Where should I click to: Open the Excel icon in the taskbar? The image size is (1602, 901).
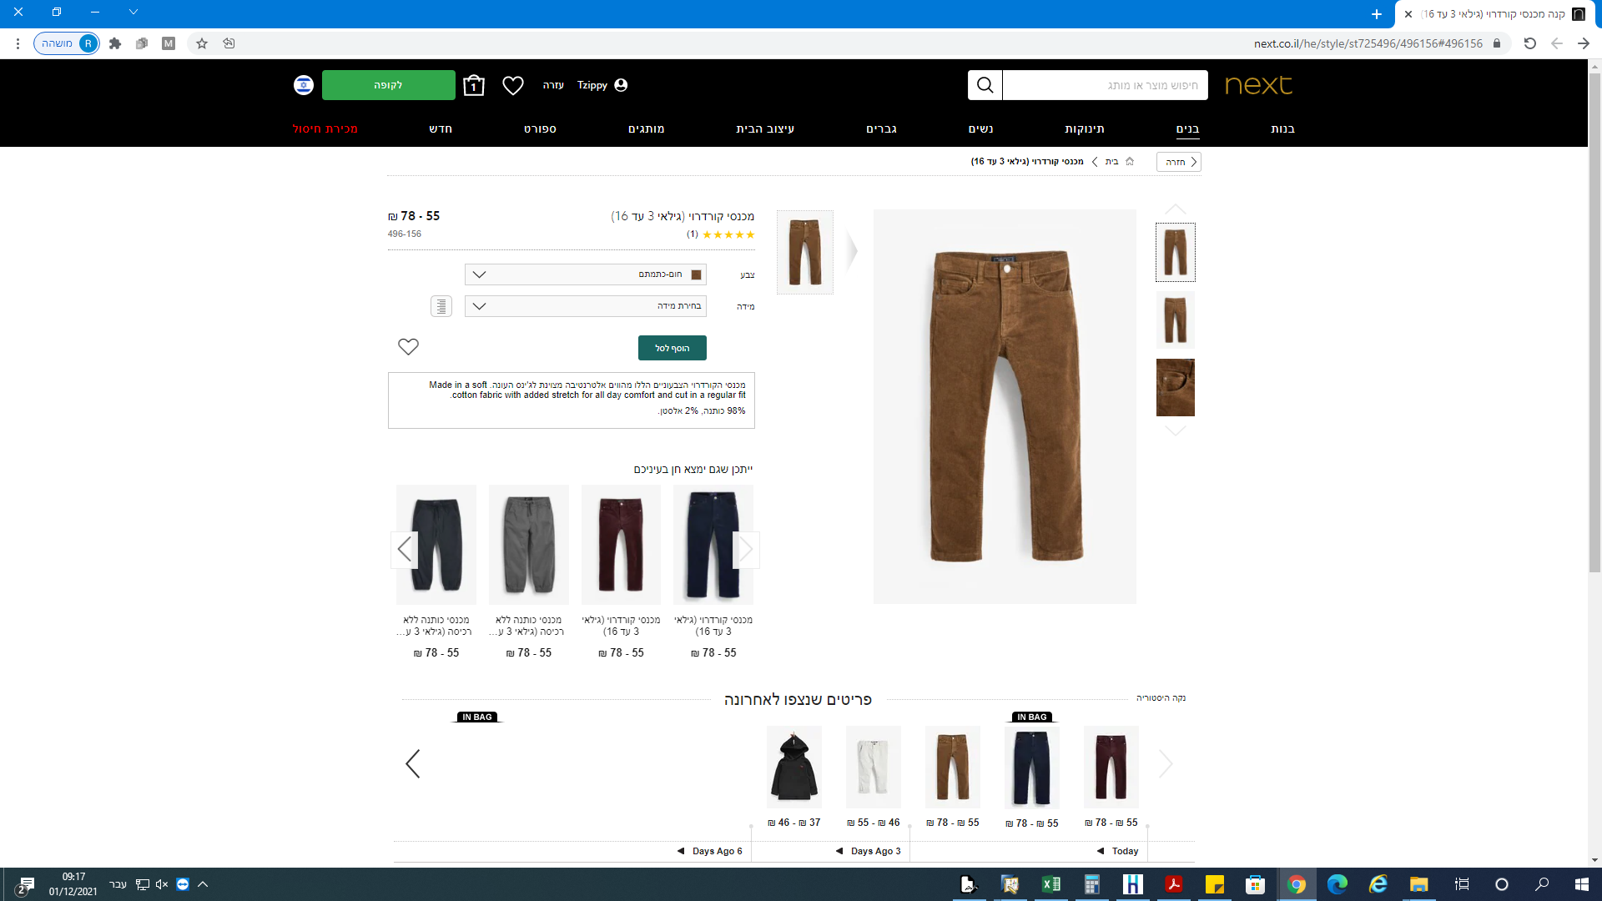click(1050, 884)
